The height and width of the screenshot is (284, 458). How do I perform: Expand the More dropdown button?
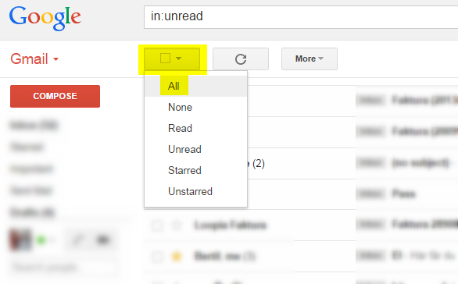pos(310,59)
